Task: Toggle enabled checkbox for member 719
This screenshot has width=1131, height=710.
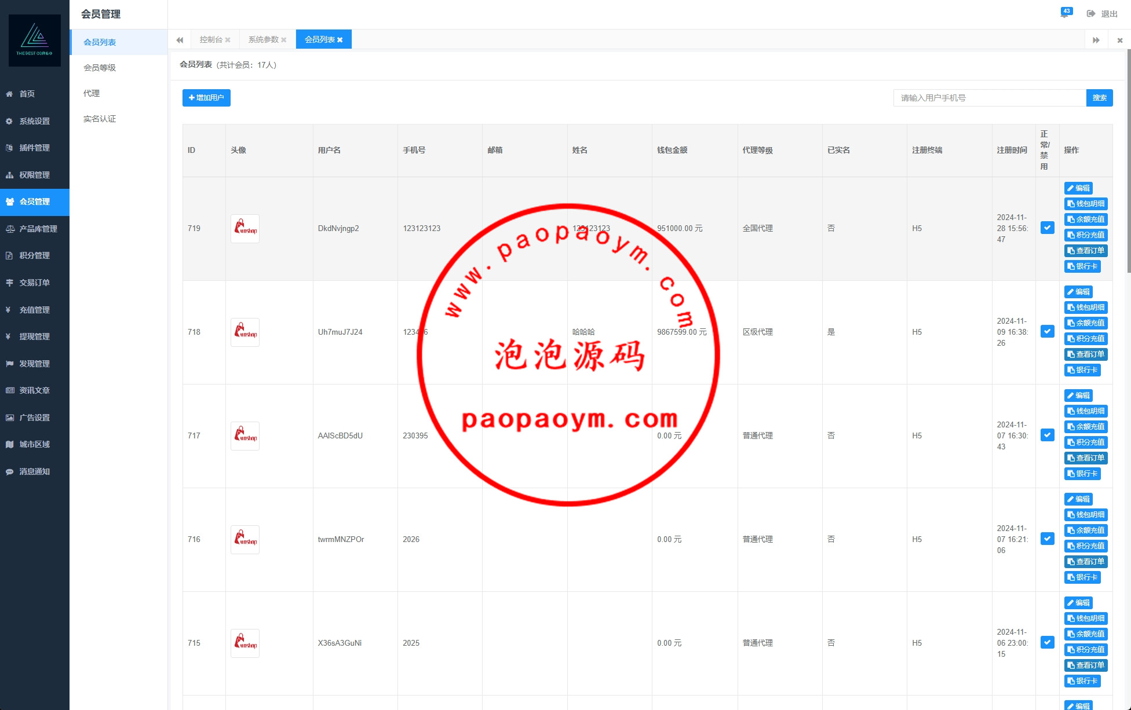Action: tap(1048, 228)
